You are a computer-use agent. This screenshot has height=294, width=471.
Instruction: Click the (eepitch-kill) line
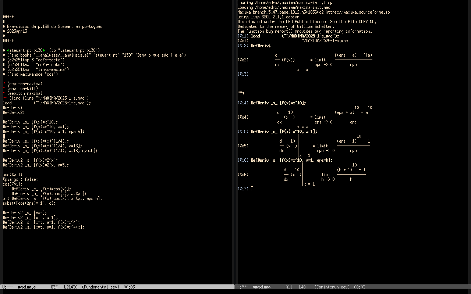click(x=20, y=89)
